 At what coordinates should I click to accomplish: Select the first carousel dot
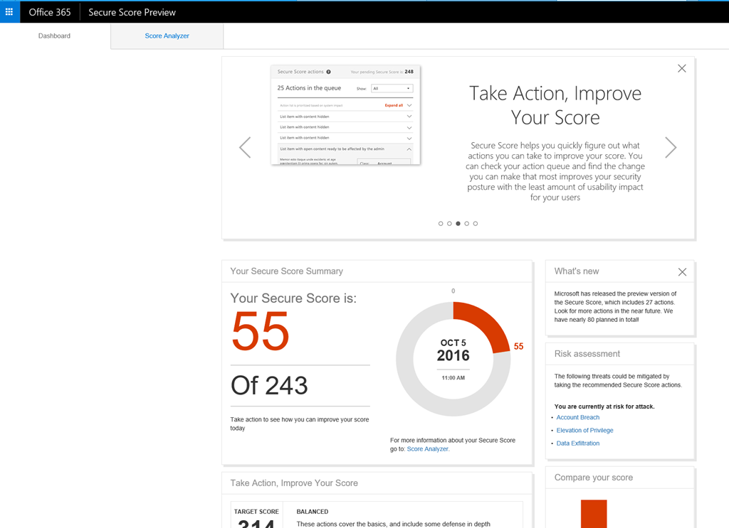(441, 224)
